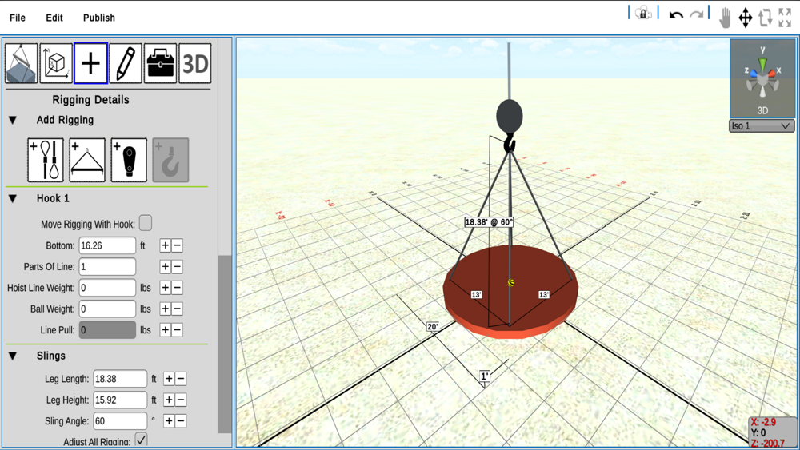The height and width of the screenshot is (450, 800).
Task: Open the File menu
Action: point(18,18)
